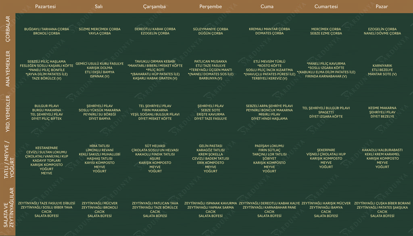Choose the Cumartesi day header
Viewport: 413px width, 236px height.
click(326, 6)
